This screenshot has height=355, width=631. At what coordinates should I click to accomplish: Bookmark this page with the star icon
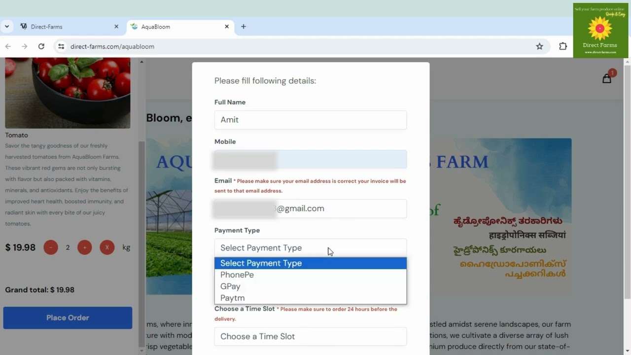(x=539, y=46)
